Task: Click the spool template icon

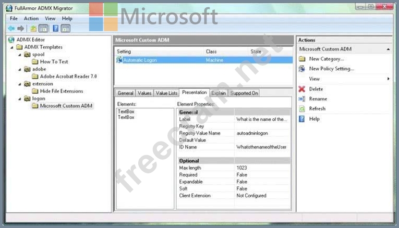Action: (x=27, y=54)
